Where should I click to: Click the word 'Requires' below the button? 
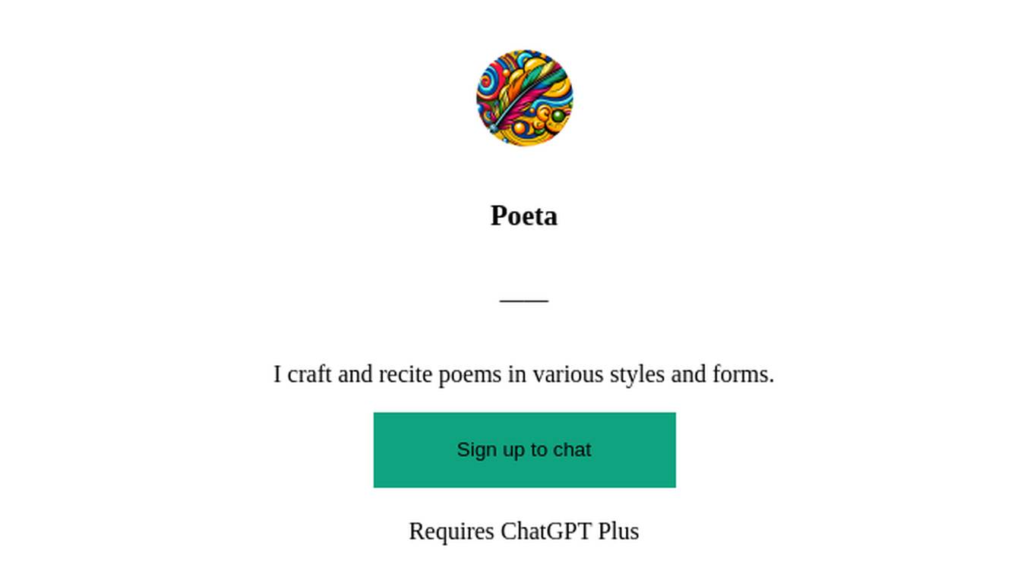point(451,531)
